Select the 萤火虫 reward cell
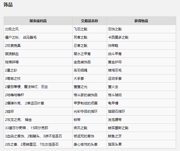This screenshot has width=180, height=151. coord(113,87)
